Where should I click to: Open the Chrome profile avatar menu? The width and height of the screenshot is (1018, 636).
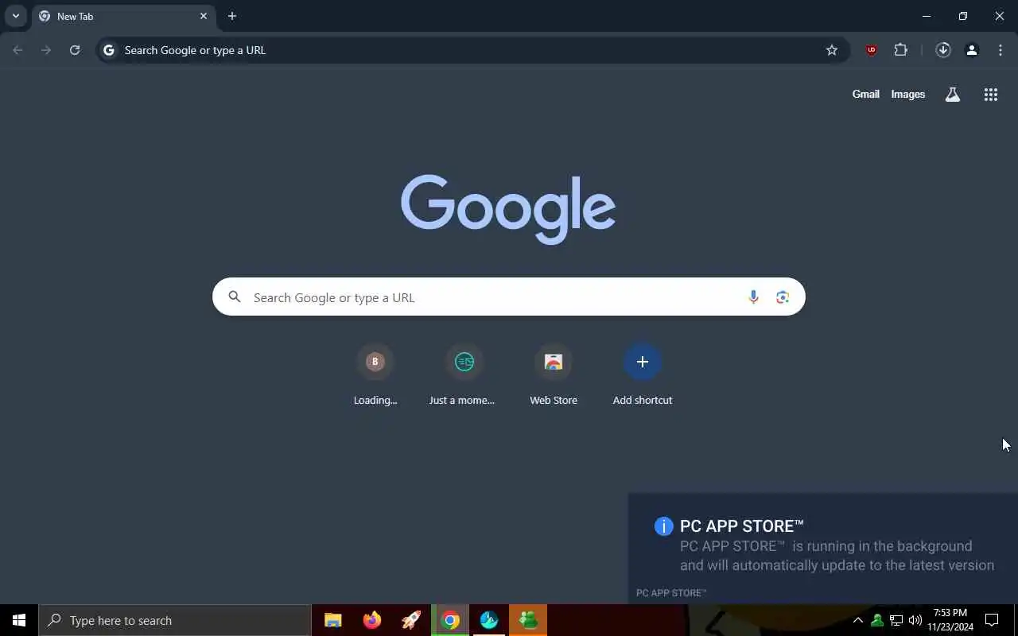click(972, 50)
